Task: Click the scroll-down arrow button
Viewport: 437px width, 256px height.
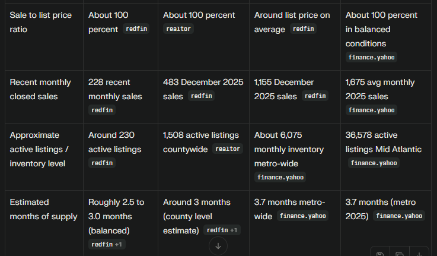Action: click(218, 245)
